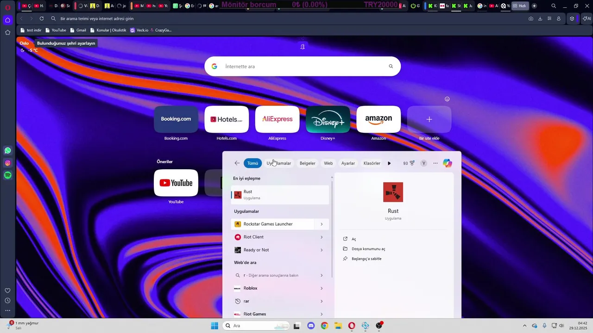Open the Gmail bookmark

(78, 30)
